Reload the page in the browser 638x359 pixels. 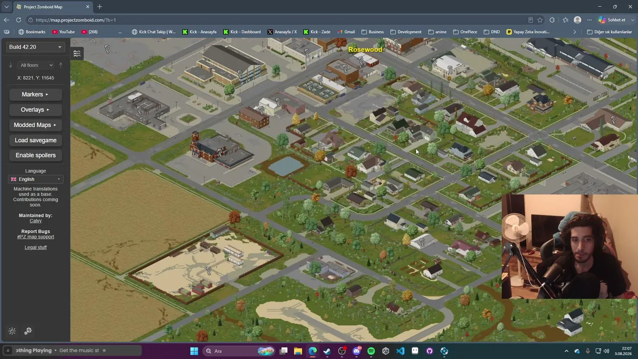click(x=18, y=20)
